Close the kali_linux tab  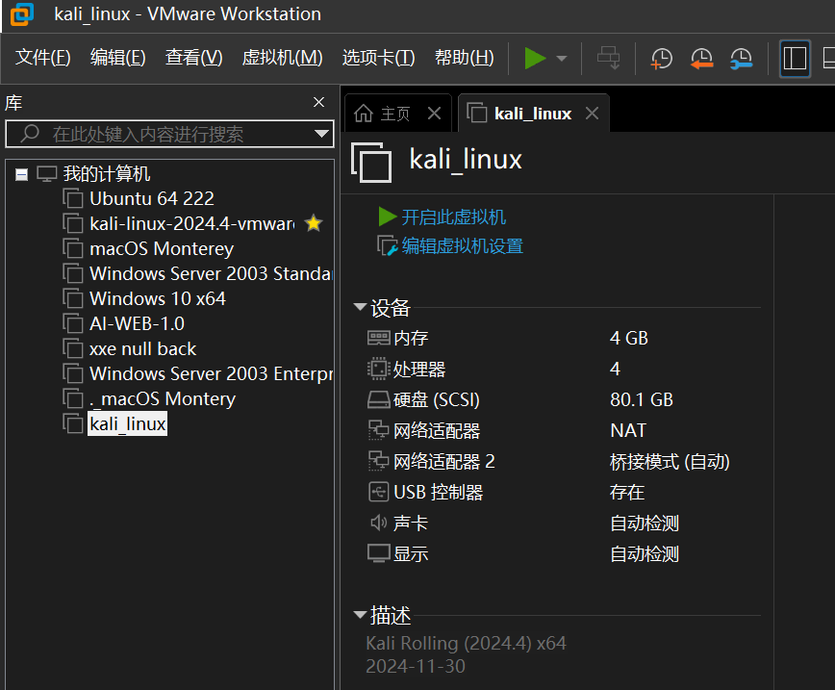(x=593, y=113)
